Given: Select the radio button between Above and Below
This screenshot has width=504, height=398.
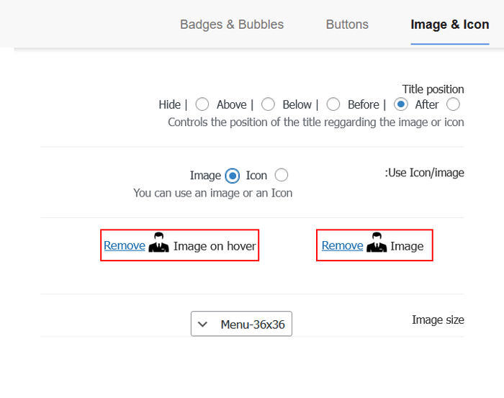Looking at the screenshot, I should (x=268, y=104).
